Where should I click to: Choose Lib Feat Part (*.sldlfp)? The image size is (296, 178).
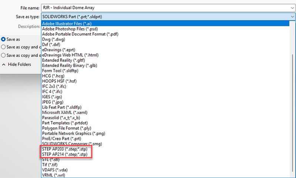[x=165, y=107]
